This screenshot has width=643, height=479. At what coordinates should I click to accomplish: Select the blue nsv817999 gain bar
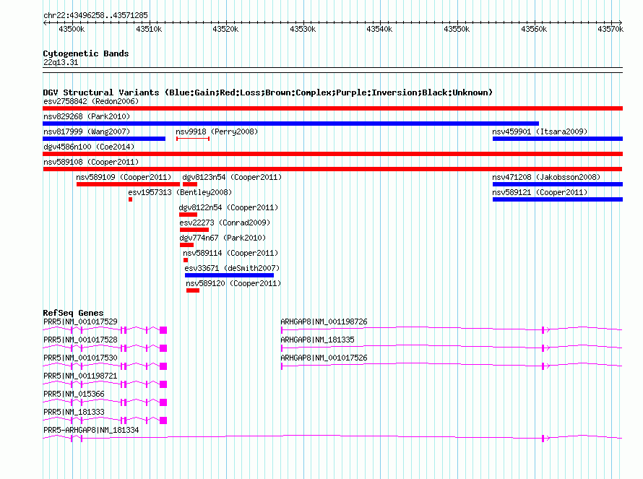pos(104,139)
